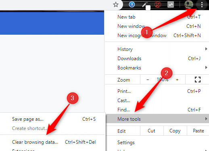Click the three-dot Chrome menu button

coord(202,5)
